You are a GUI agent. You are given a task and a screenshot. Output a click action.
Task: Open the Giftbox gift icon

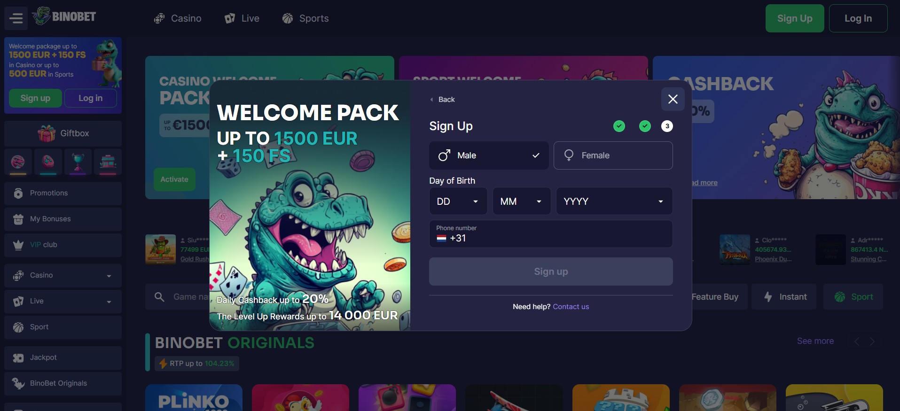coord(47,133)
